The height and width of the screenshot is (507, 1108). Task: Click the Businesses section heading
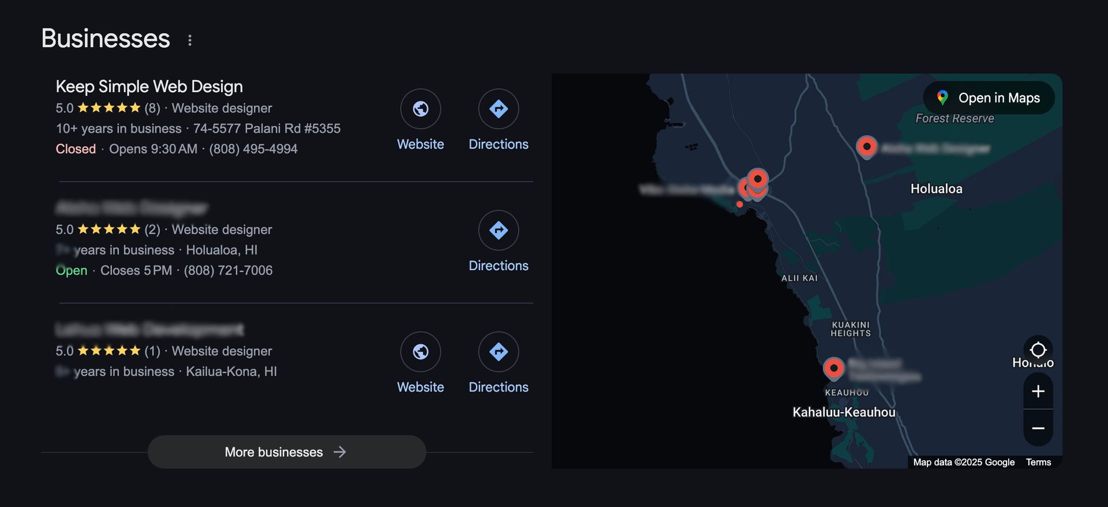(106, 39)
